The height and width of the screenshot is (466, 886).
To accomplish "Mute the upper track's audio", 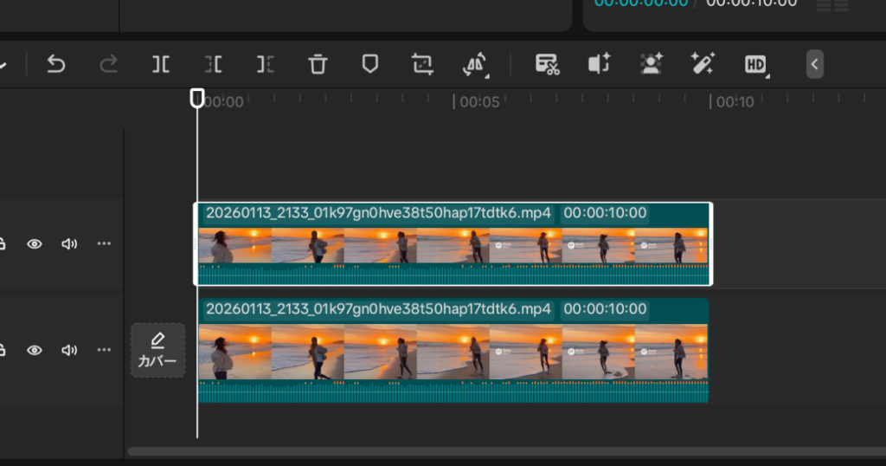I will [69, 244].
